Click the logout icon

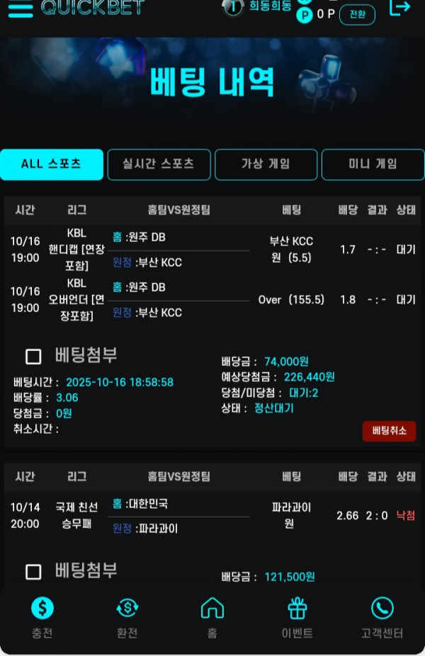pos(400,8)
